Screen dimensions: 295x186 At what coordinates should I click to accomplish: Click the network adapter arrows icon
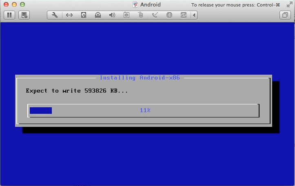pos(69,15)
